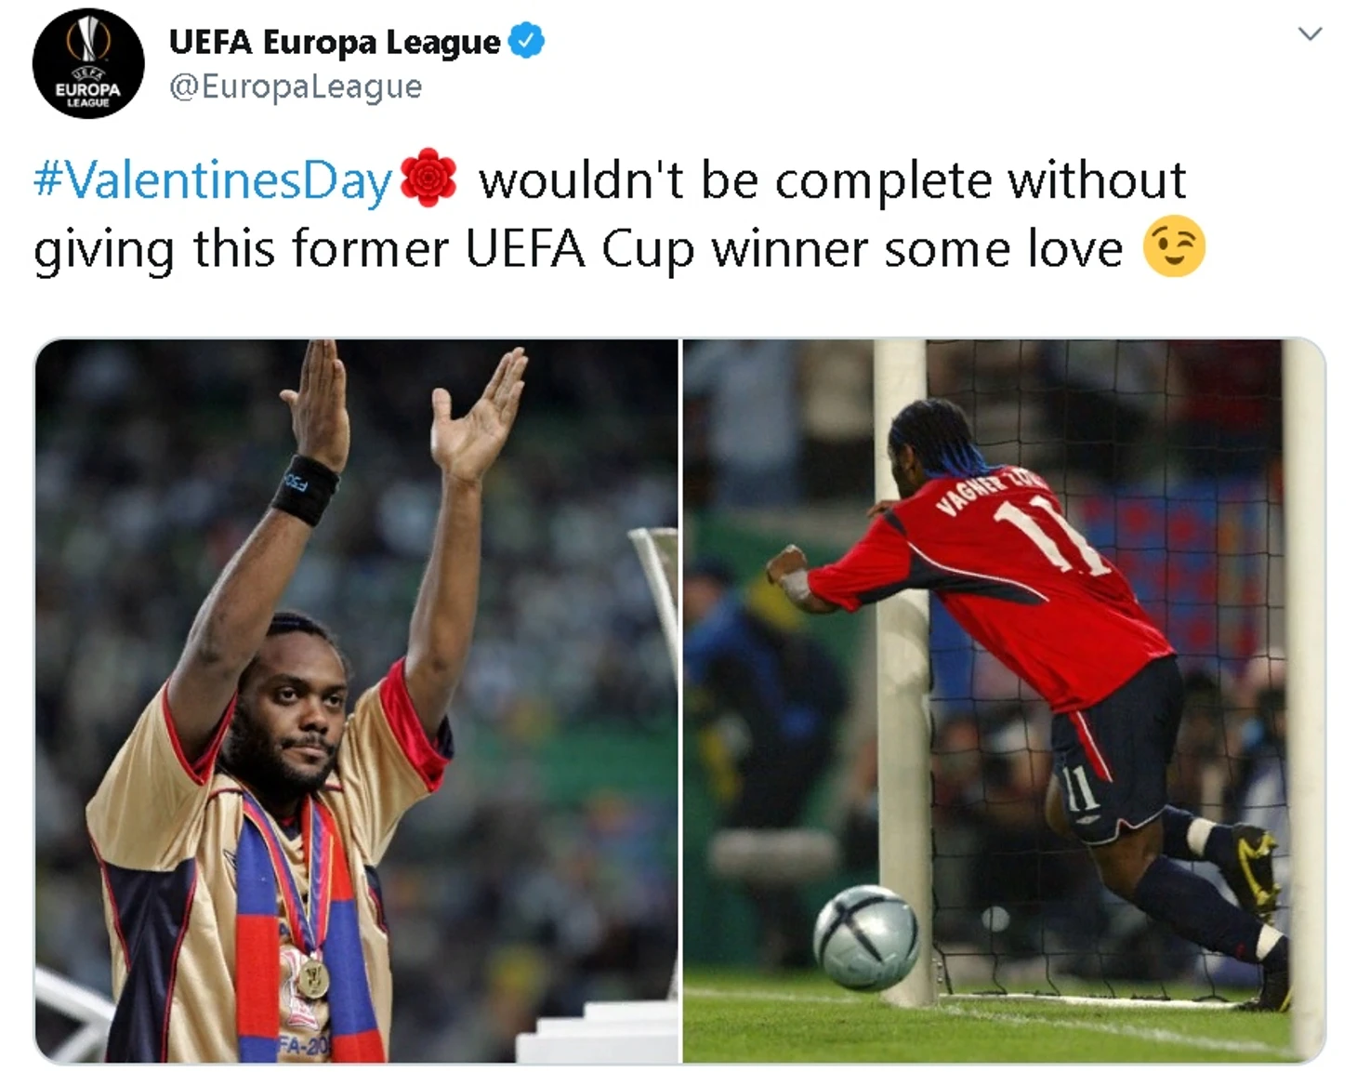Open the left photo of player raising hands
This screenshot has width=1357, height=1072.
point(357,701)
